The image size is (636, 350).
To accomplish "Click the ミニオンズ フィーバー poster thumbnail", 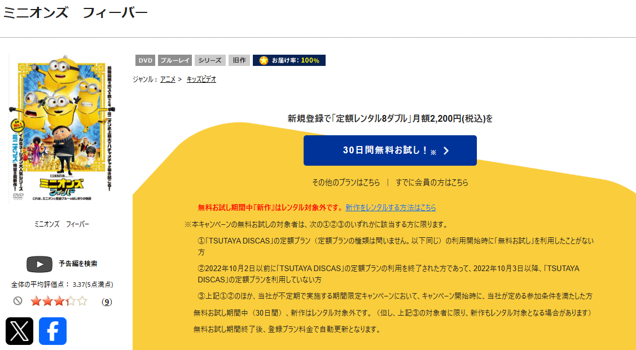I will pos(62,130).
